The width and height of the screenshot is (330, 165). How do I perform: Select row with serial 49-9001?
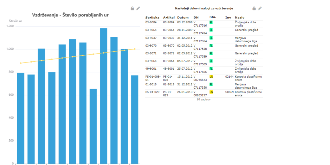click(x=204, y=70)
